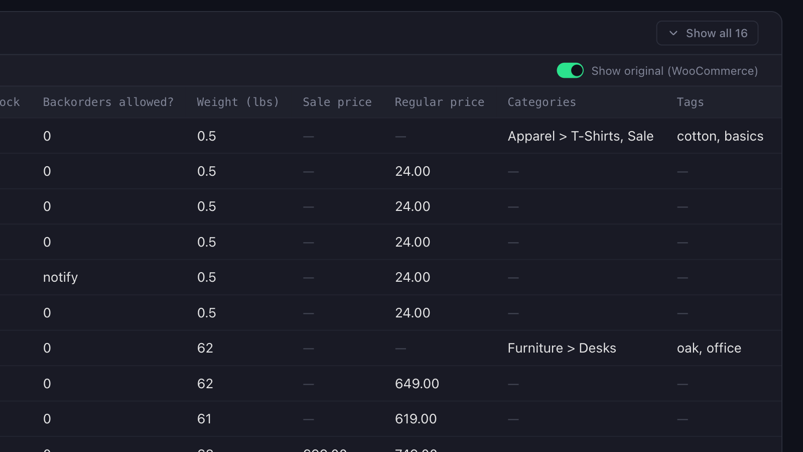
Task: Click the chevron icon beside Show all 16
Action: click(x=674, y=33)
